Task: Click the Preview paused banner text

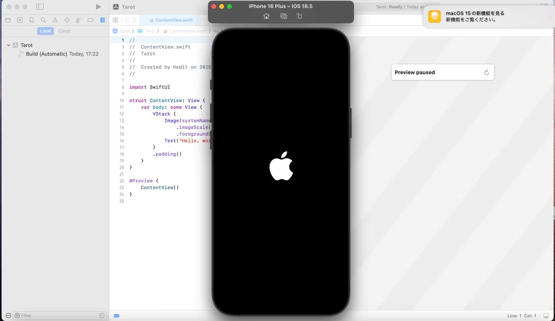Action: (414, 73)
